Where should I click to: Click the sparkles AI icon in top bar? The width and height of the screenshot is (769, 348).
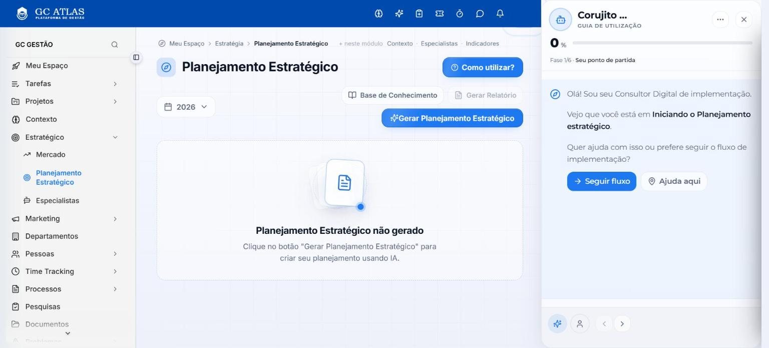point(399,14)
